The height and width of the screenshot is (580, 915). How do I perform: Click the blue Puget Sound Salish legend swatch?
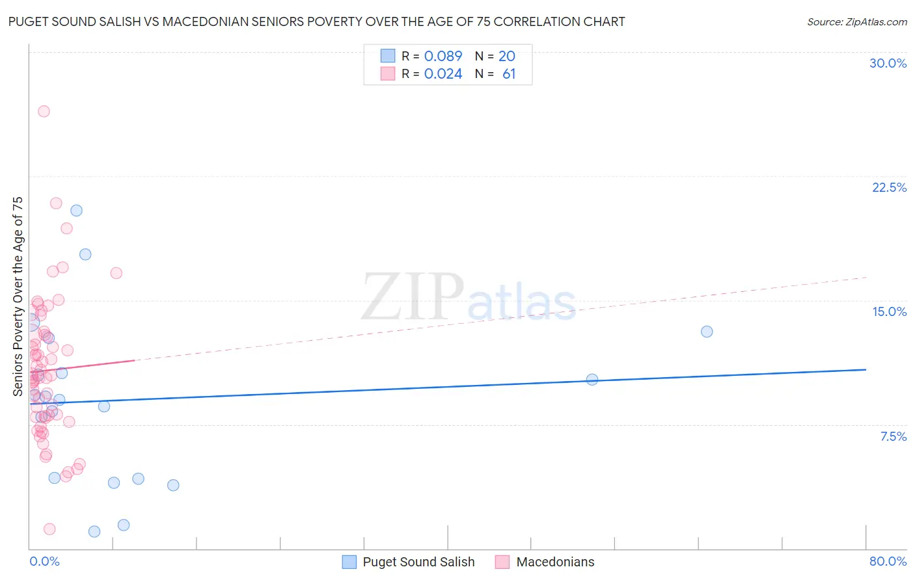tap(349, 562)
